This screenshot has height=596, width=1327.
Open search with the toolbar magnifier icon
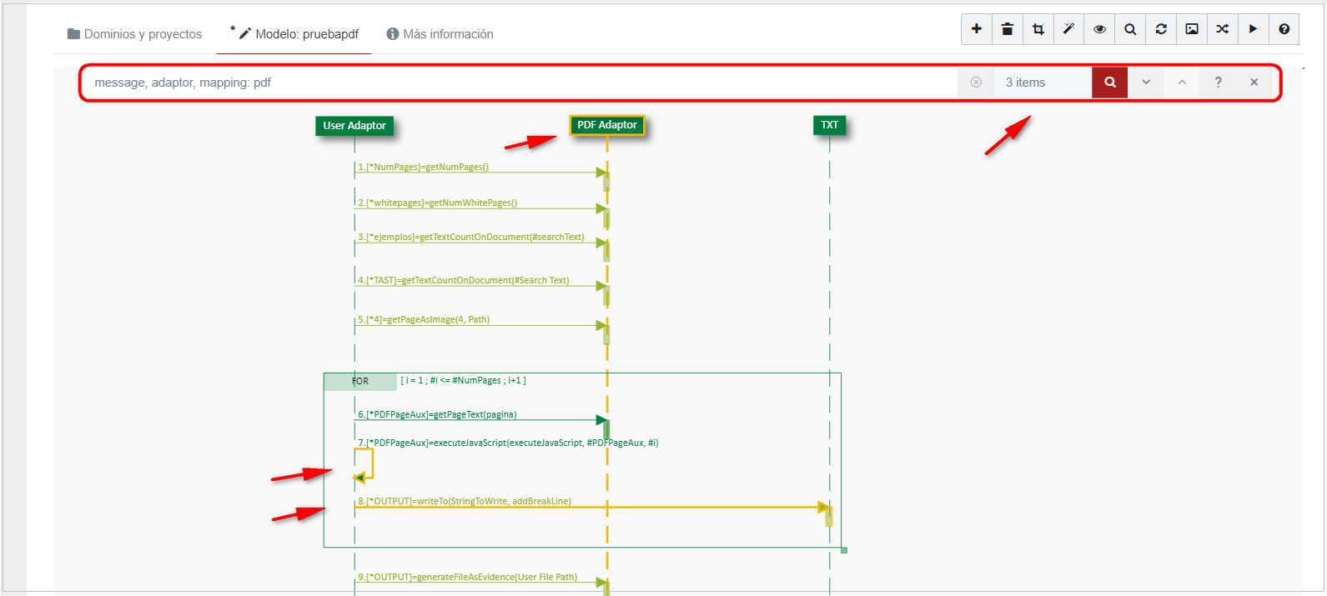click(1130, 29)
